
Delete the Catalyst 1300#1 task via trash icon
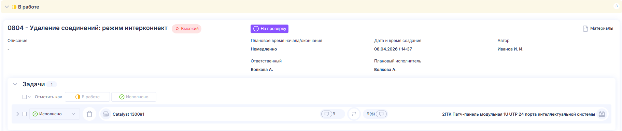pyautogui.click(x=89, y=114)
